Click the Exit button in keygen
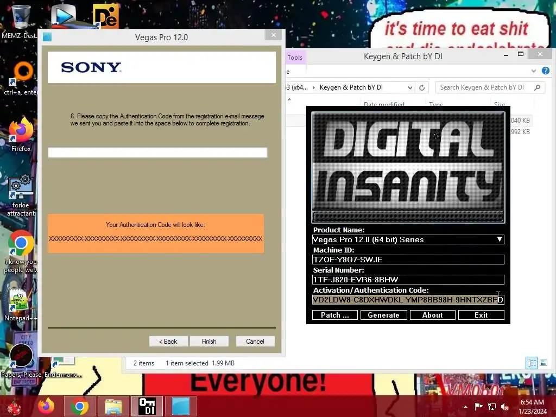 click(x=481, y=315)
